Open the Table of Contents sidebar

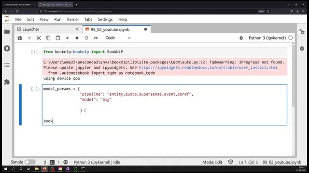click(7, 65)
